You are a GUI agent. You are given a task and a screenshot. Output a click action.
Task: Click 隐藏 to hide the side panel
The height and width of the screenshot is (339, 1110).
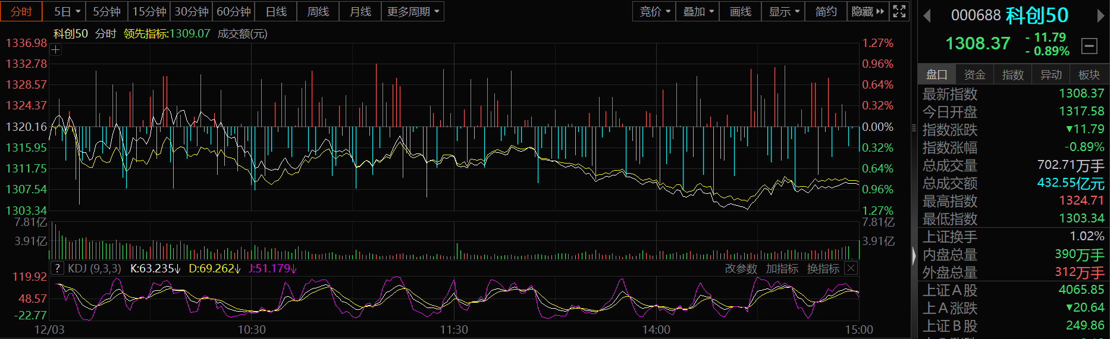pyautogui.click(x=867, y=11)
